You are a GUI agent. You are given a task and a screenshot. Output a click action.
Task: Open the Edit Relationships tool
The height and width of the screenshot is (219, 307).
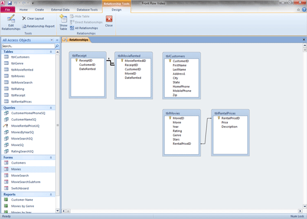tap(11, 22)
